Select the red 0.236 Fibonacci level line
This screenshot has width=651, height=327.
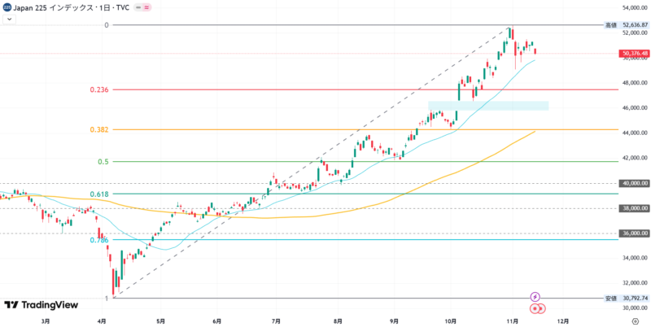click(325, 89)
